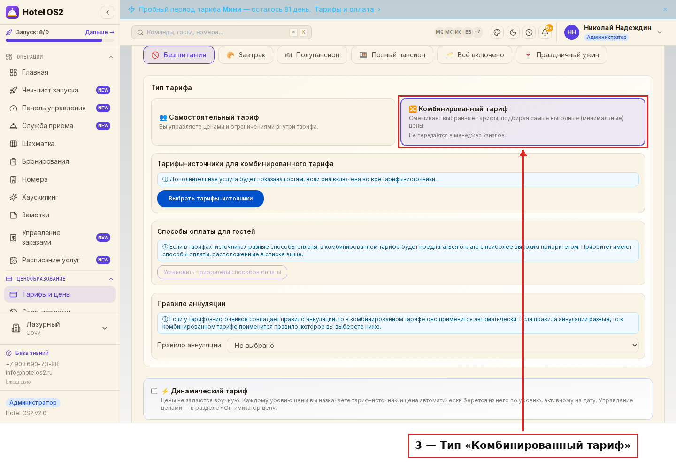Open Панель управления in sidebar
676x469 pixels.
60,108
